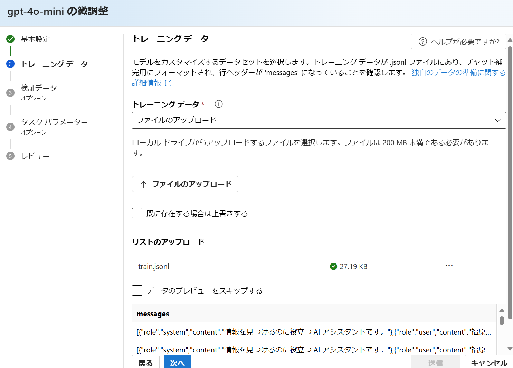The width and height of the screenshot is (513, 368).
Task: Go to the 検証データ step
Action: tap(39, 88)
